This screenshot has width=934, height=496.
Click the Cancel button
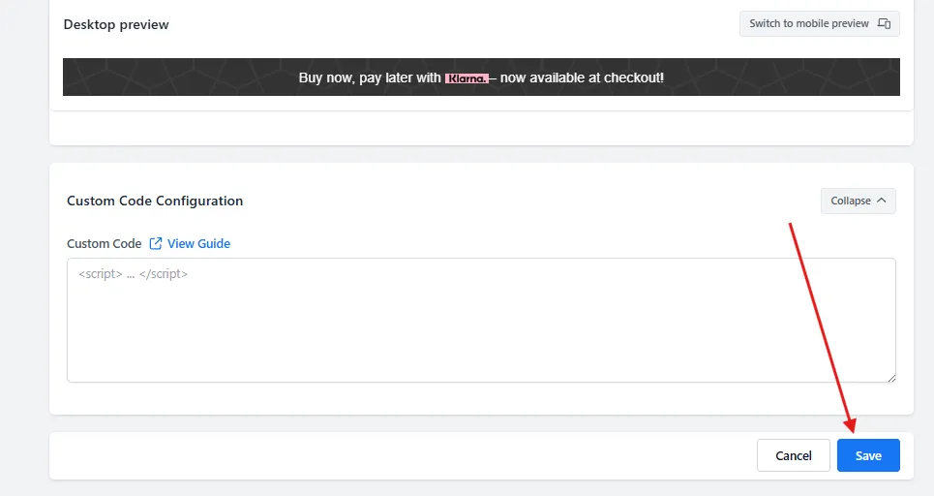tap(793, 455)
